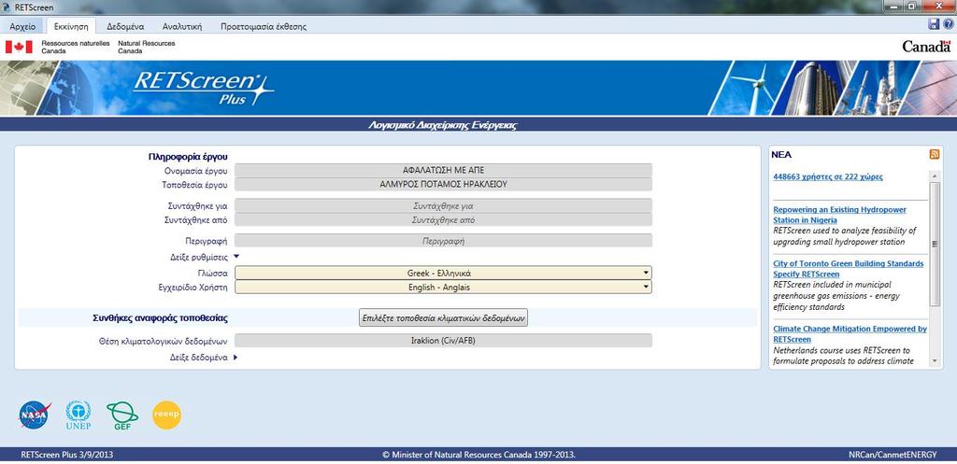
Task: Click the Θέση κλιματολογικών δεδομένων field
Action: coord(443,340)
